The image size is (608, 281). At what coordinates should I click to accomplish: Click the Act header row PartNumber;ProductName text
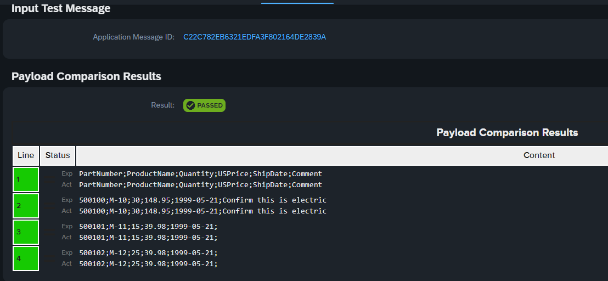[200, 185]
